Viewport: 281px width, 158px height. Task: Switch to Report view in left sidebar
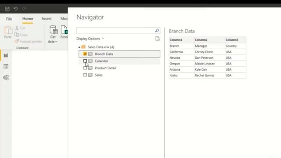(6, 55)
